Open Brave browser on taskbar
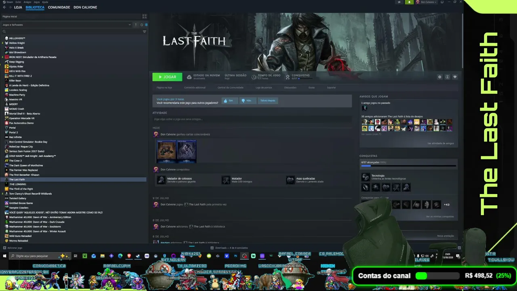517x291 pixels. [129, 256]
